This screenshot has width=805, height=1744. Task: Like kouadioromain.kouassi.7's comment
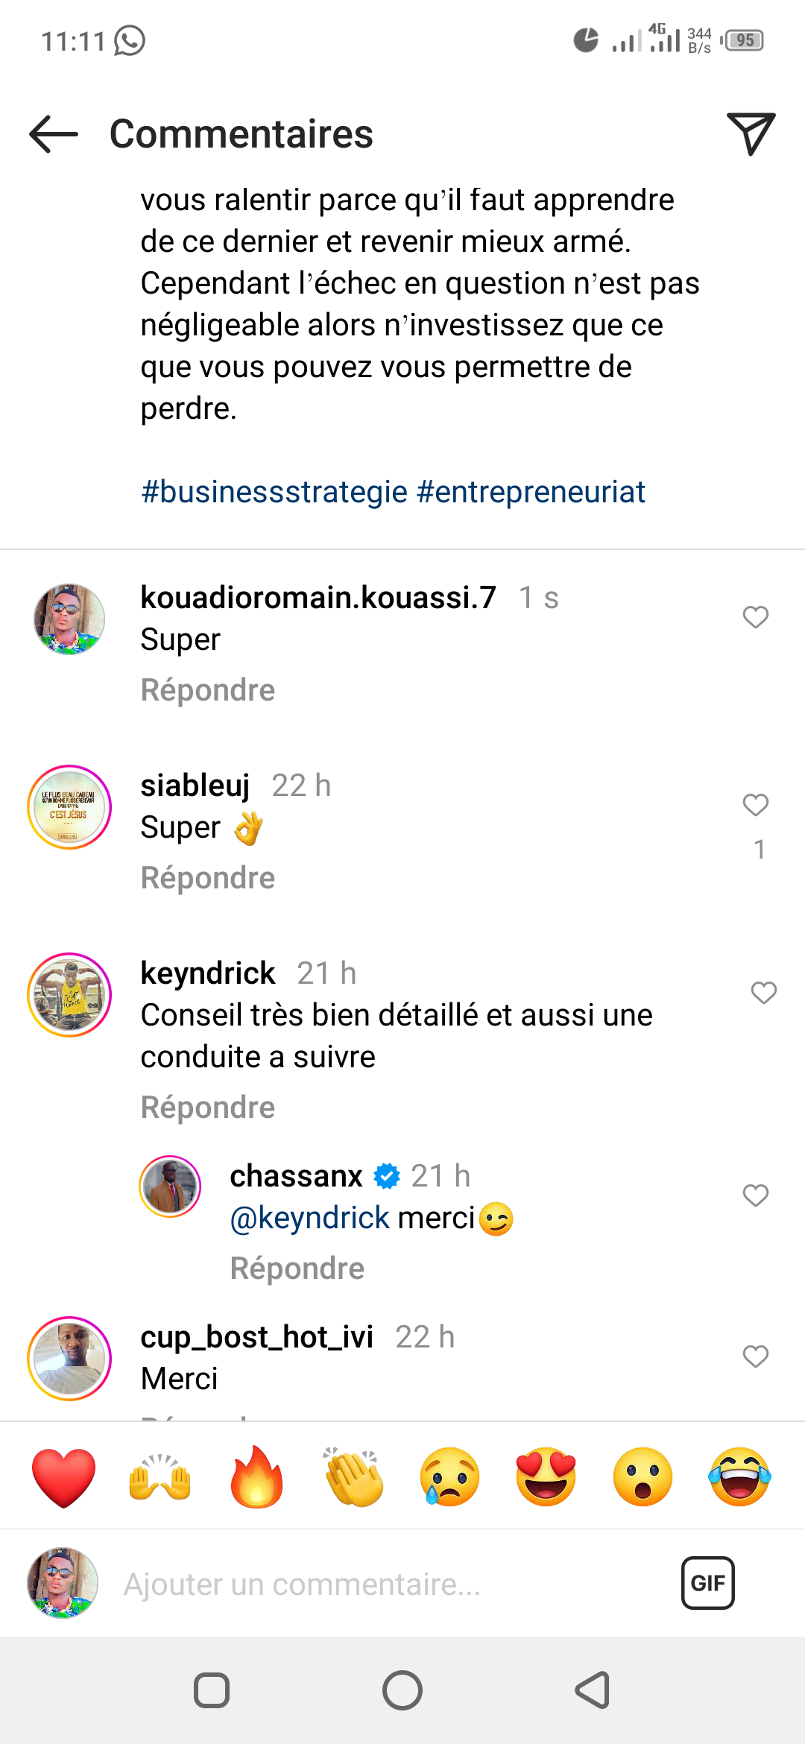point(755,617)
